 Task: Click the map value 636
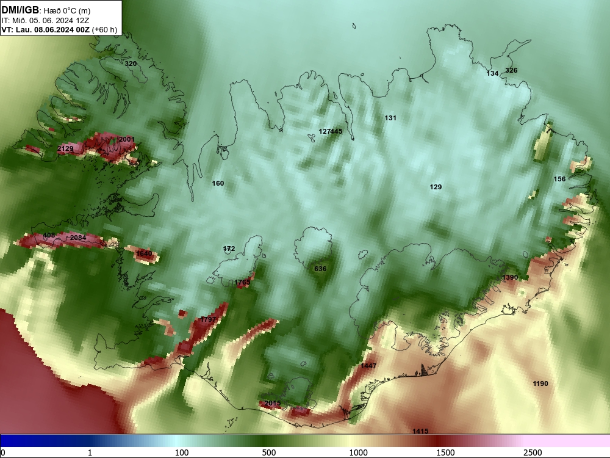(x=320, y=269)
